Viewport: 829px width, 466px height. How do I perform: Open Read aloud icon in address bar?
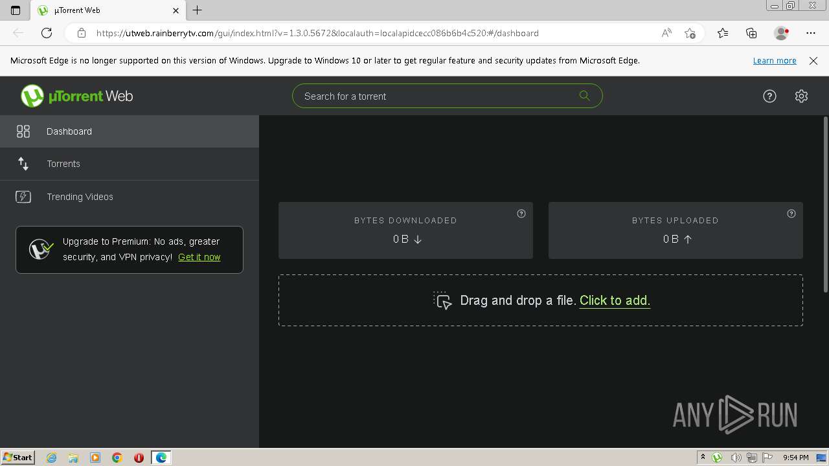(666, 33)
